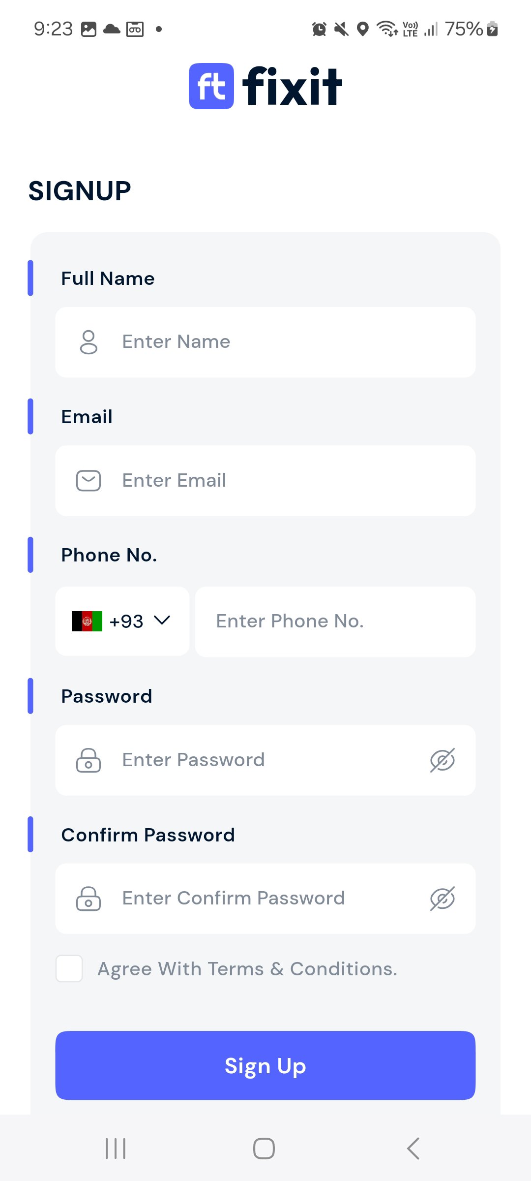Open Agree With Terms & Conditions text
The height and width of the screenshot is (1181, 531).
click(x=247, y=968)
